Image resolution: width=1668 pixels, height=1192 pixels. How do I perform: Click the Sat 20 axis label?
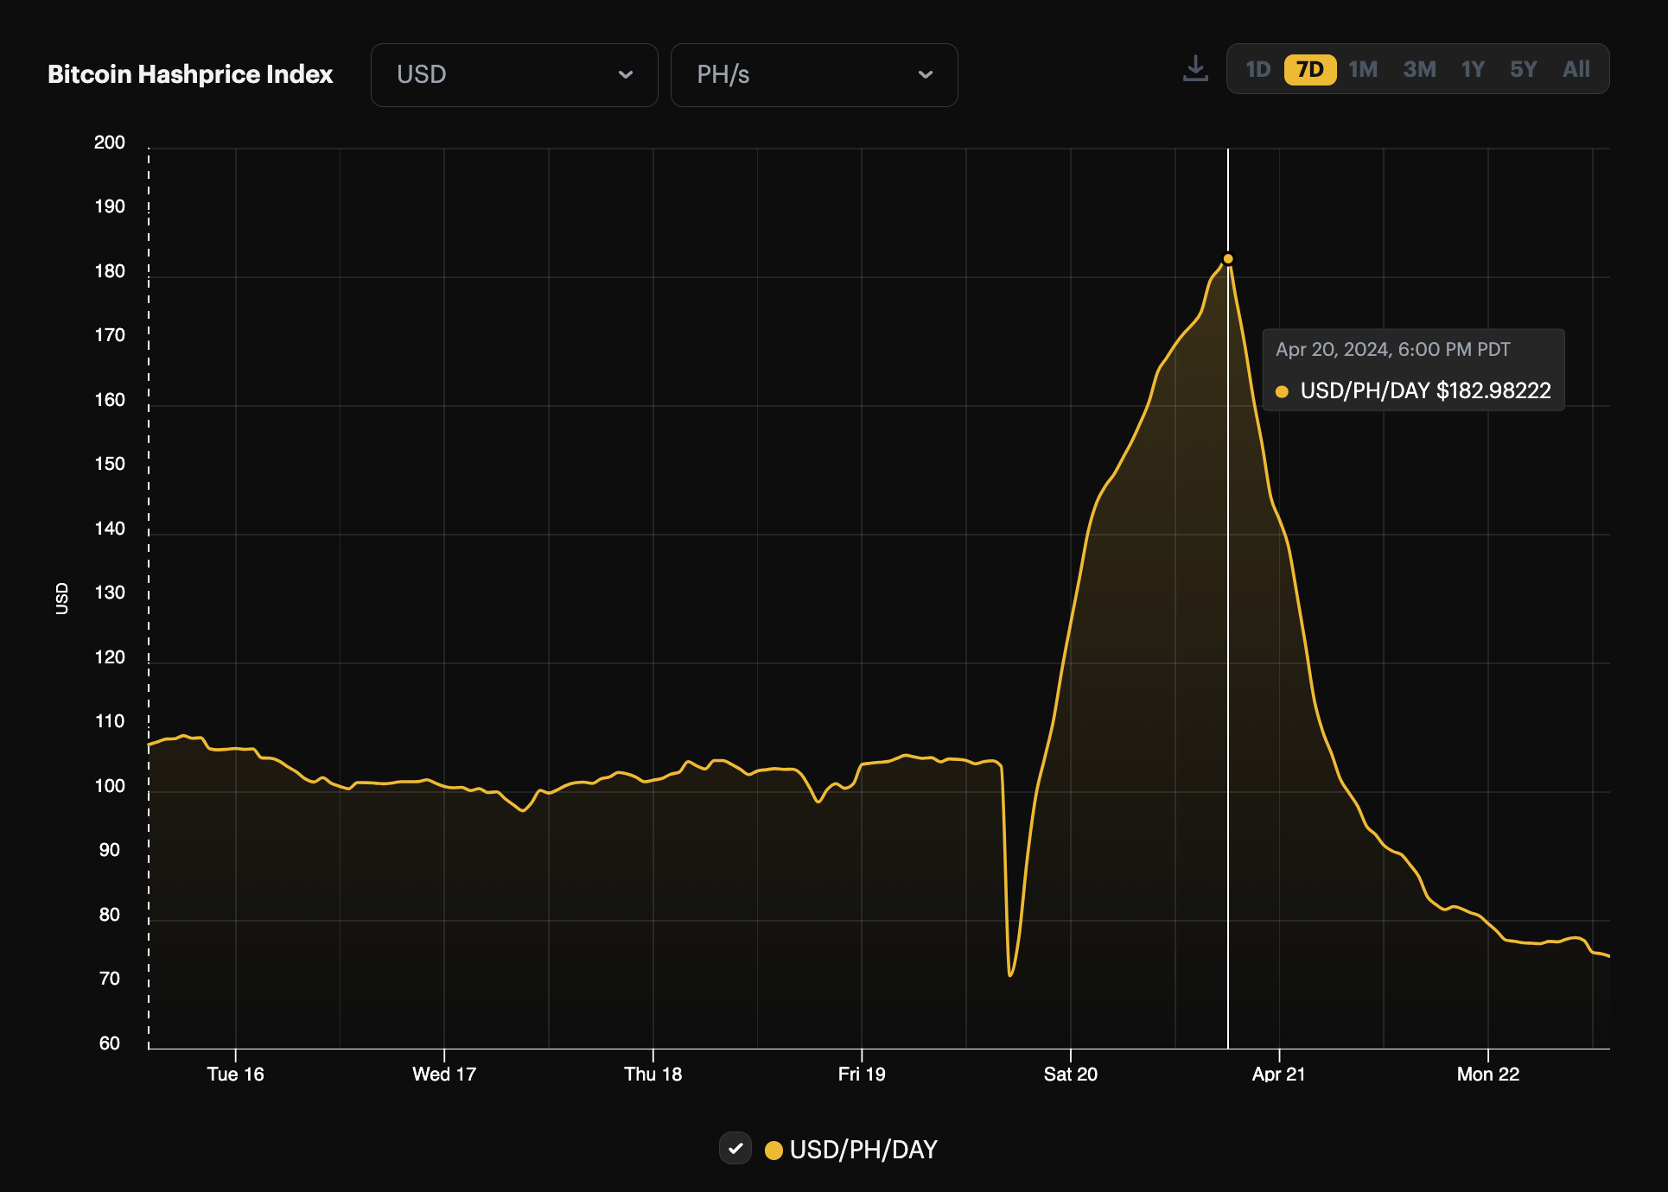point(1070,1074)
